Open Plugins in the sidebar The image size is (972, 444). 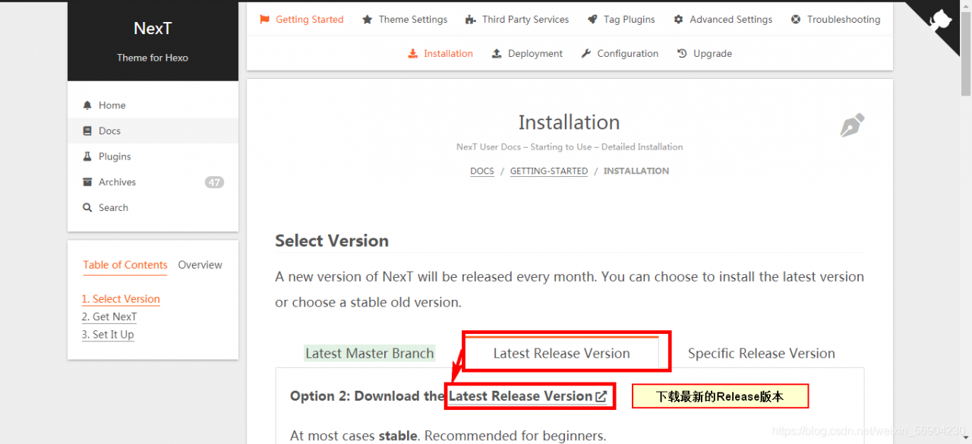pyautogui.click(x=153, y=156)
